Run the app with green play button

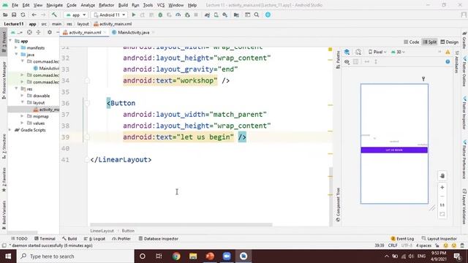click(134, 15)
